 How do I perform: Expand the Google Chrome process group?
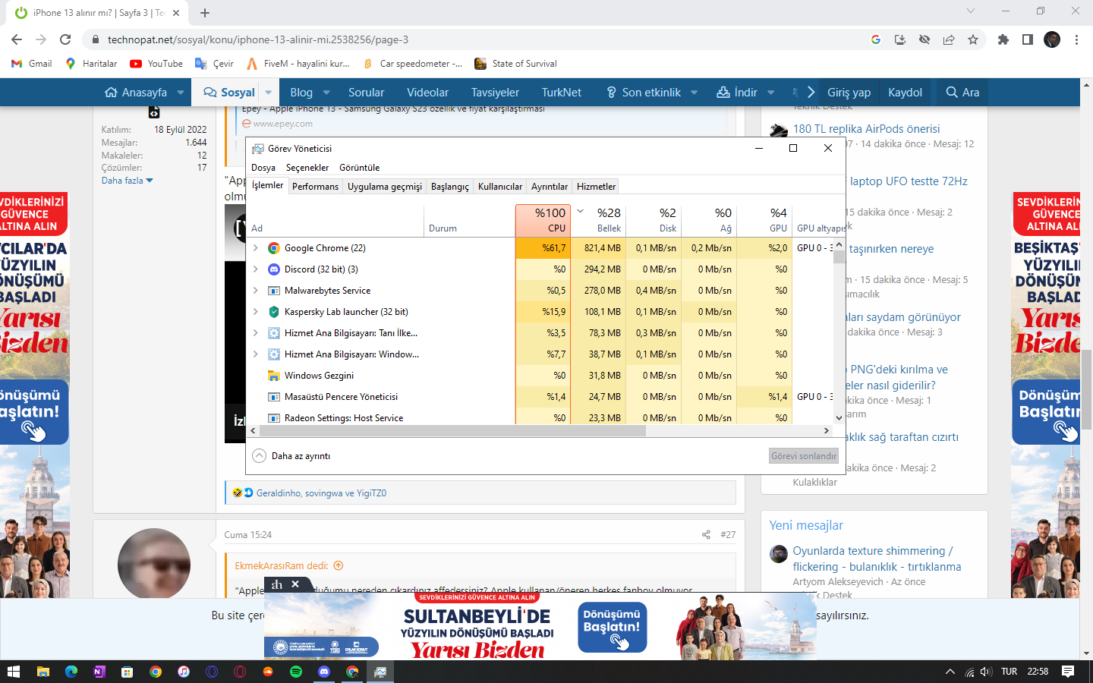tap(256, 248)
